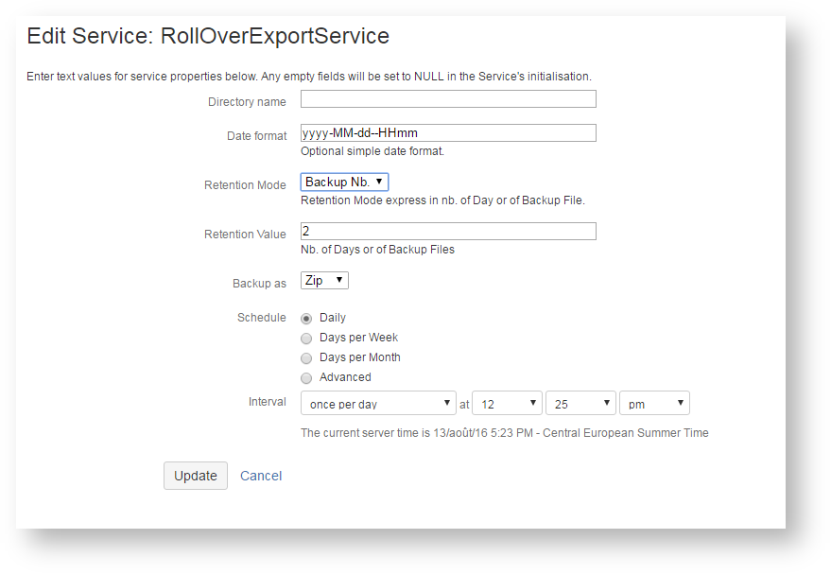Click the Date format field label
Screen dimensions: 831x574
[256, 136]
